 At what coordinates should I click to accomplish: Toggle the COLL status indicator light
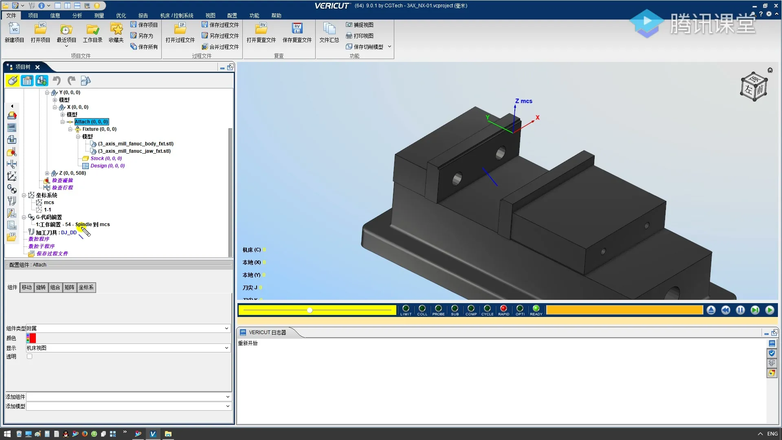[422, 309]
